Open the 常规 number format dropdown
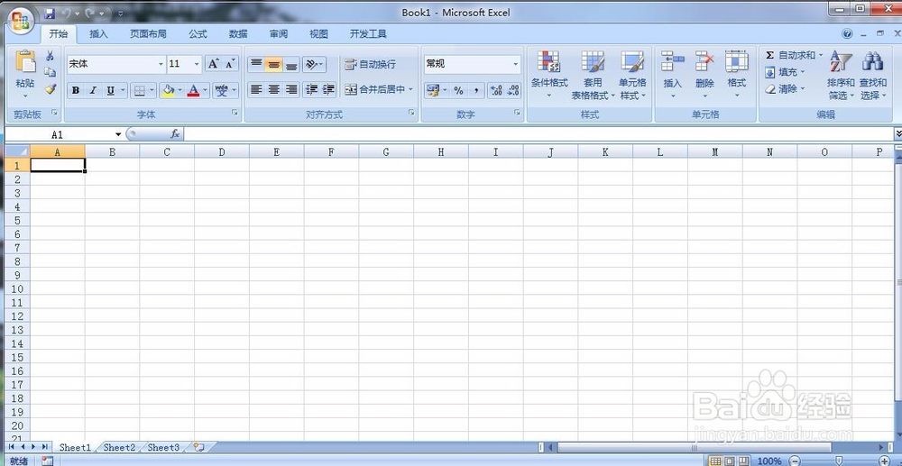The image size is (902, 466). 515,64
